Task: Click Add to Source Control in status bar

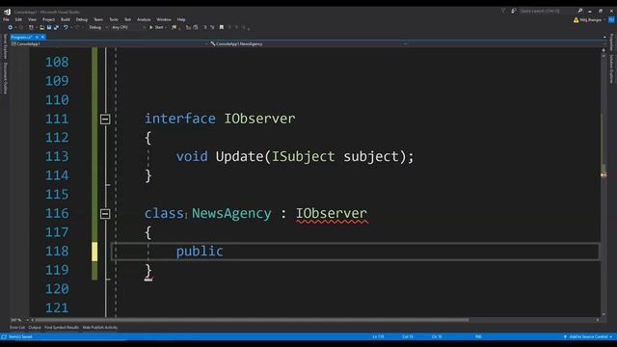Action: click(x=588, y=336)
